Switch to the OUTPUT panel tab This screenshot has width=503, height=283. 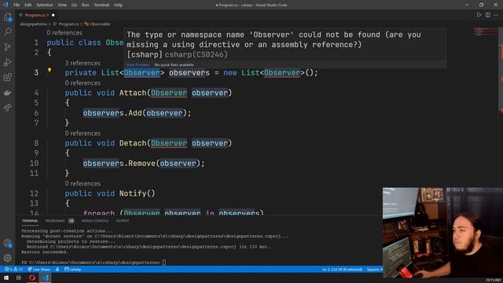pos(123,221)
